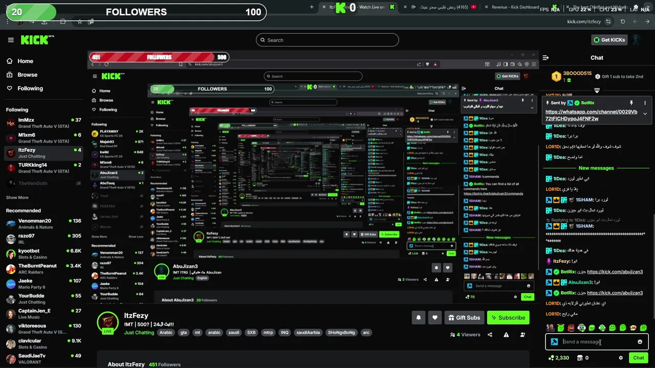Open the user avatar menu, top right
Screen dimensions: 655x368
637,40
